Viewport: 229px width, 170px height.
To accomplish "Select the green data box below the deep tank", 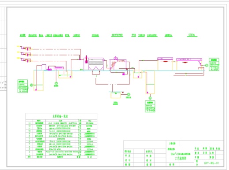I will pos(150,107).
